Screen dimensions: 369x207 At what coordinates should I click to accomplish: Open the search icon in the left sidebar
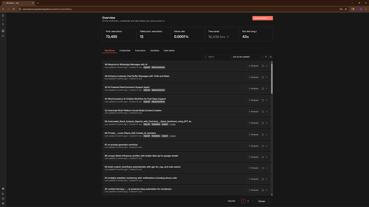3,24
